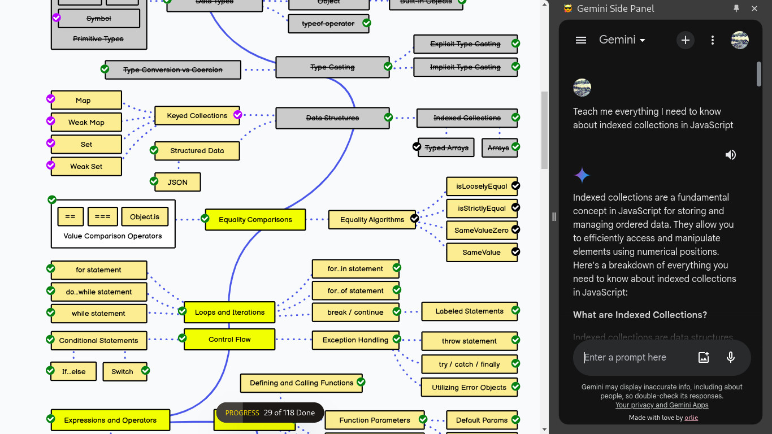772x434 pixels.
Task: Toggle the checkmark on Map node
Action: click(x=51, y=99)
